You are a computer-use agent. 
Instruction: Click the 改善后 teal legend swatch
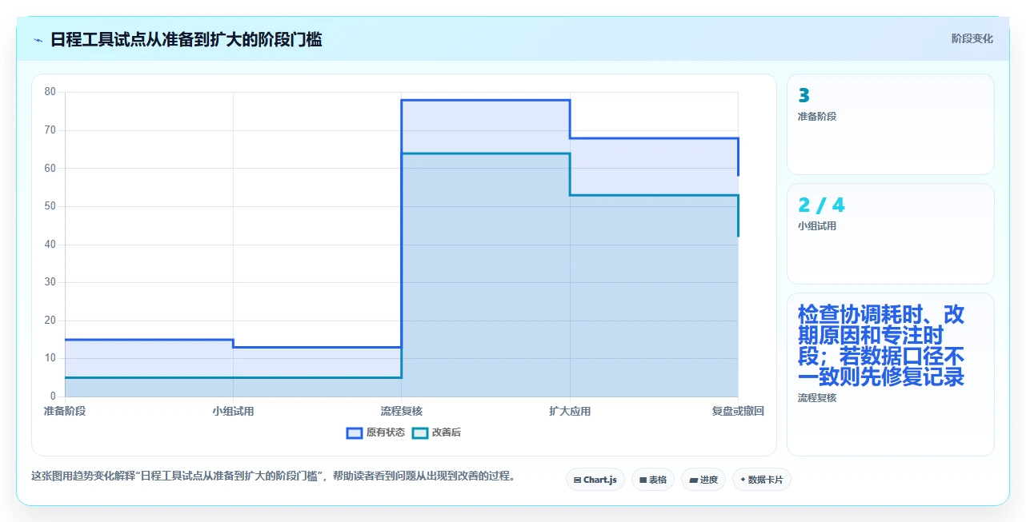tap(420, 432)
